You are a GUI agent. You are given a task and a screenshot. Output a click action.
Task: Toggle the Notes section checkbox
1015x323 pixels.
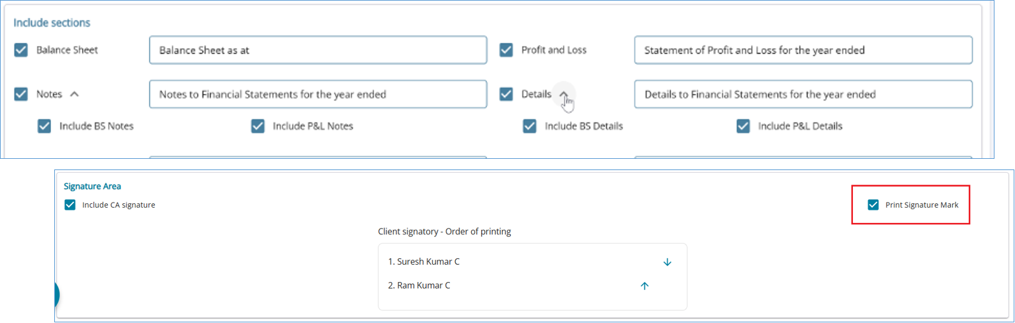21,94
